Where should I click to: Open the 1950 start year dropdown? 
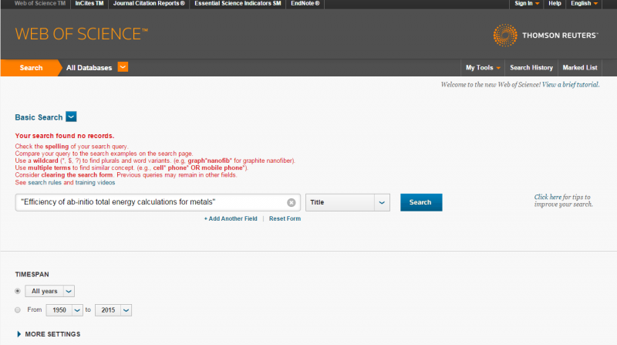tap(77, 310)
